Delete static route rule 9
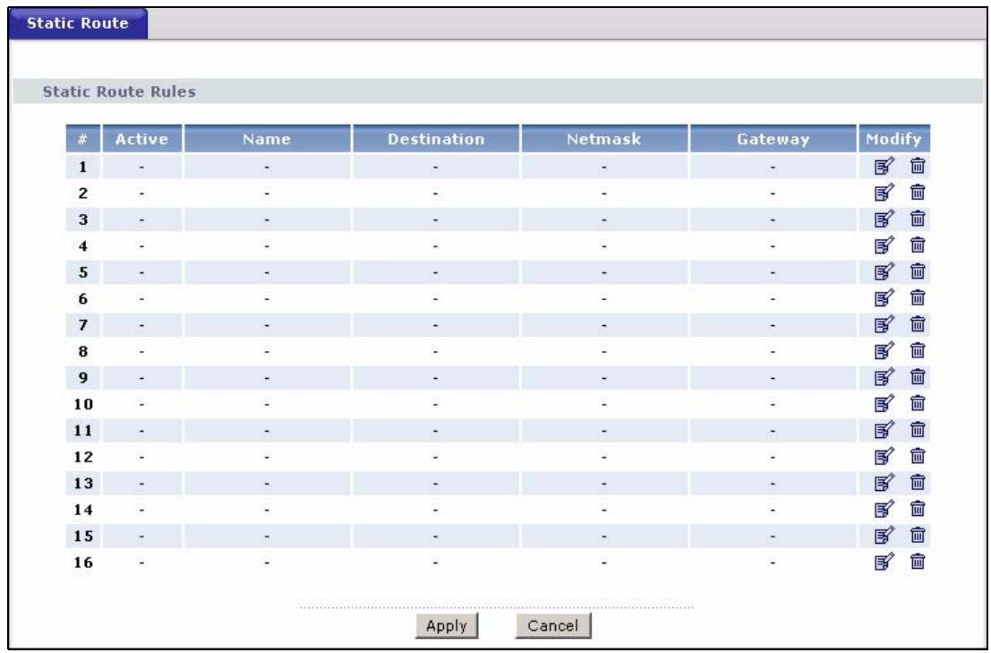 [918, 377]
